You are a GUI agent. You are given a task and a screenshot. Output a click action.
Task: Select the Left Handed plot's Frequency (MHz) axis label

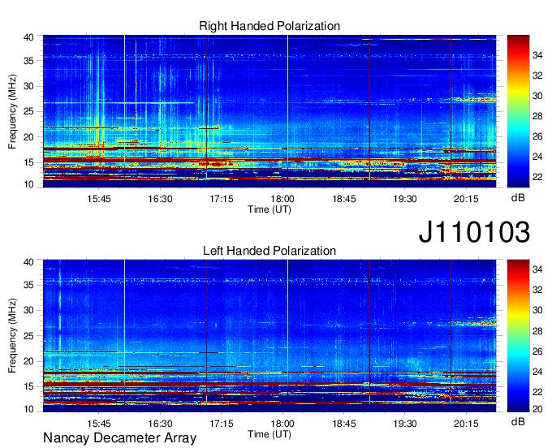(12, 336)
